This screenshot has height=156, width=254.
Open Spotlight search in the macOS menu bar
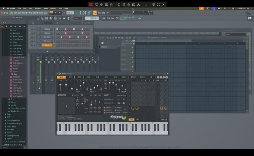coord(229,9)
